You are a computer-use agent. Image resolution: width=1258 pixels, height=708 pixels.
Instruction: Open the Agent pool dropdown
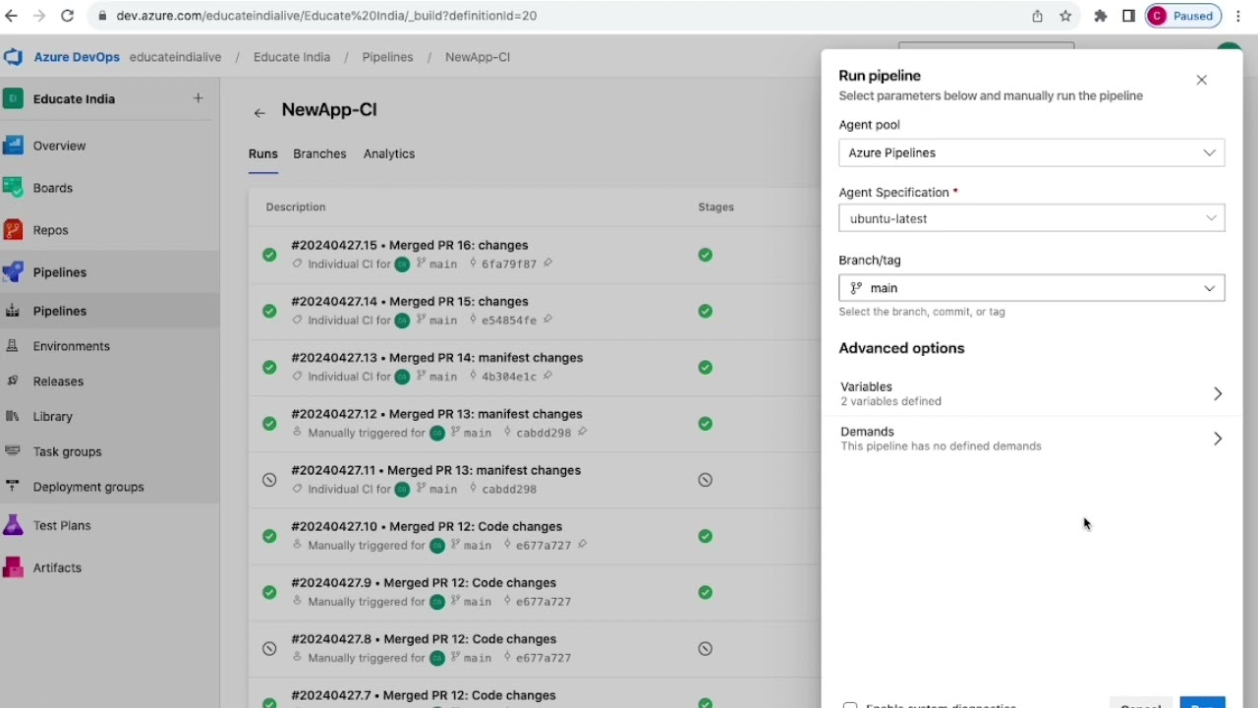pos(1032,152)
